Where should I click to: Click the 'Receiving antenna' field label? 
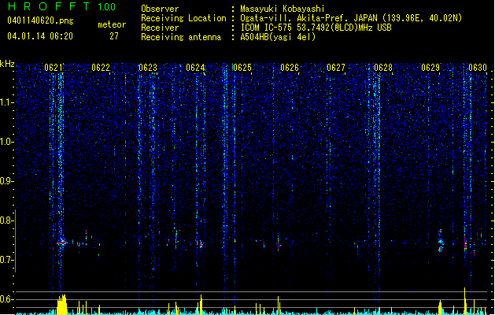(x=181, y=37)
